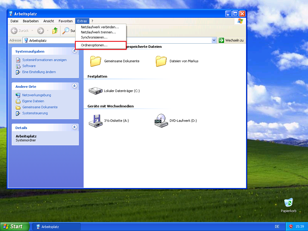The height and width of the screenshot is (231, 308).
Task: Open Systeminformationen anzeigen link
Action: click(45, 60)
